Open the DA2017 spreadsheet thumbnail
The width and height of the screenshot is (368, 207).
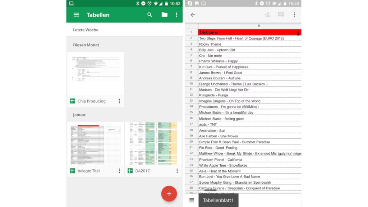pyautogui.click(x=153, y=144)
